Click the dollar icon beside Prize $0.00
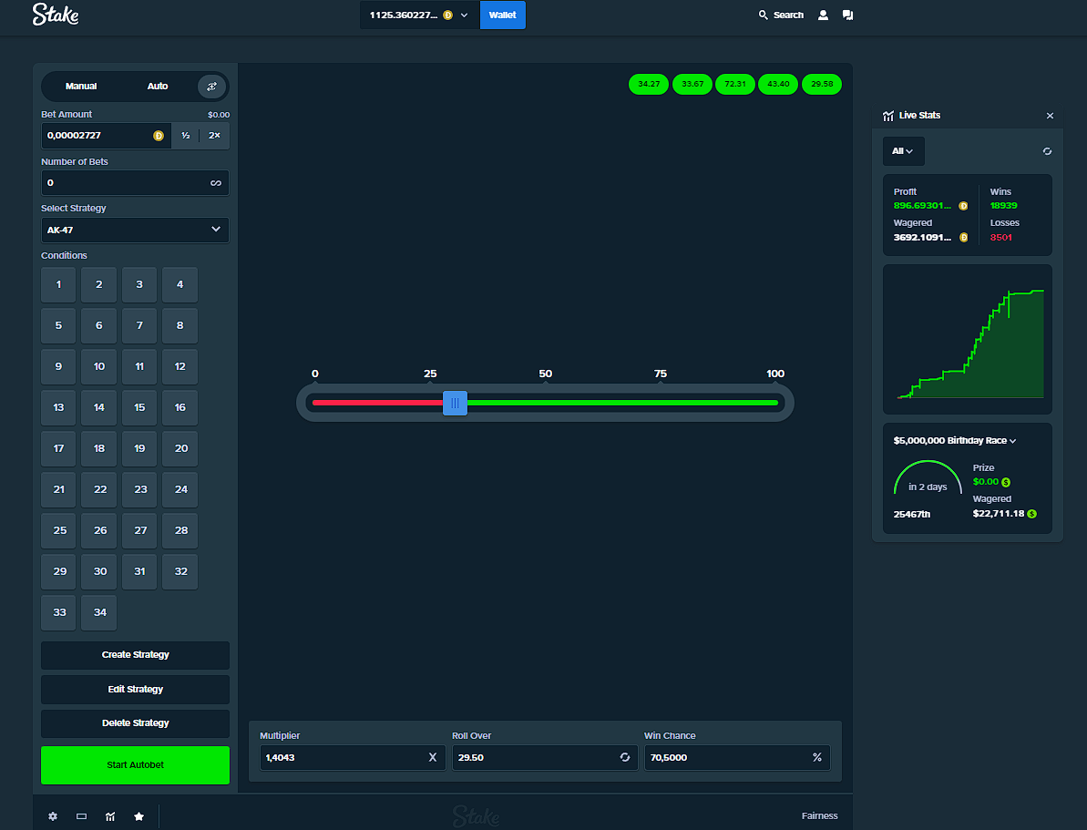Screen dimensions: 1087x830 (1006, 482)
